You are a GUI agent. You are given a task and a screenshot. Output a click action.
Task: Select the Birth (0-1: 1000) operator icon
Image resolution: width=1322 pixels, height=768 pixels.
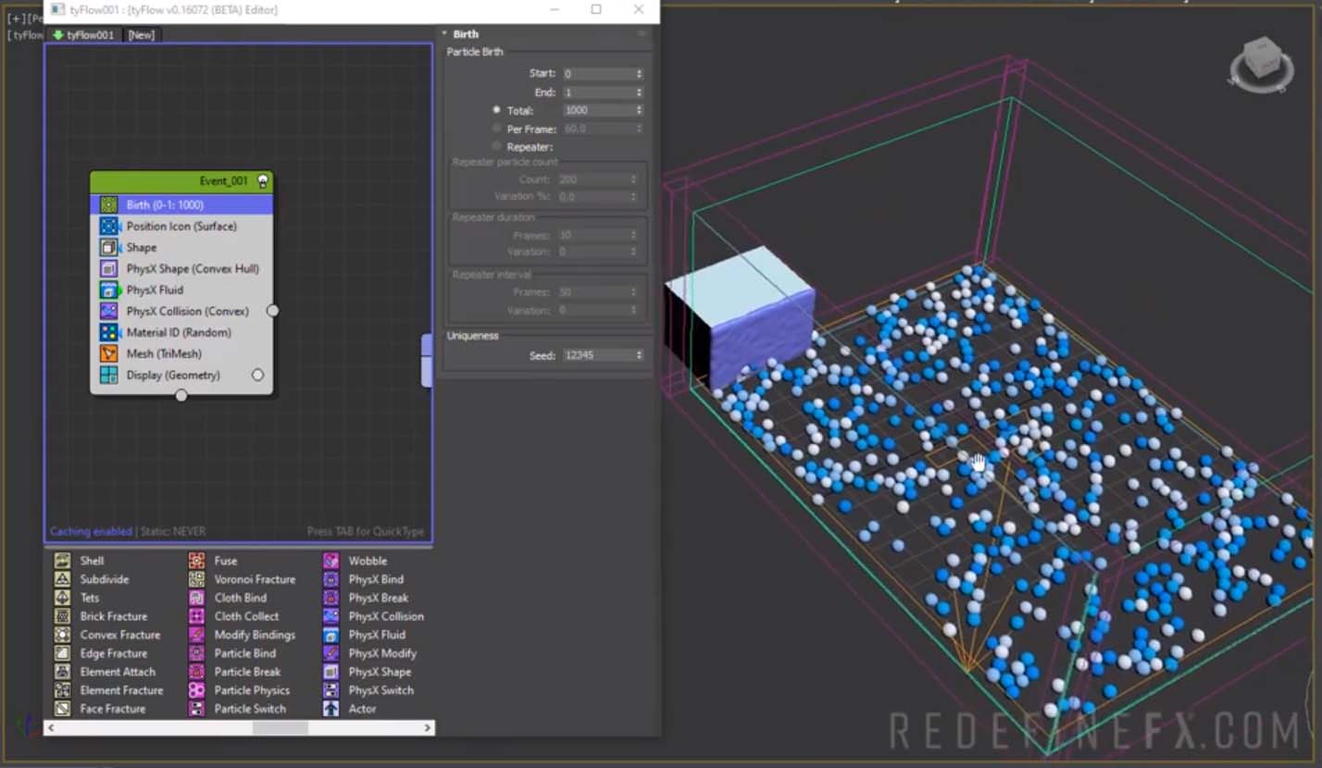tap(109, 204)
